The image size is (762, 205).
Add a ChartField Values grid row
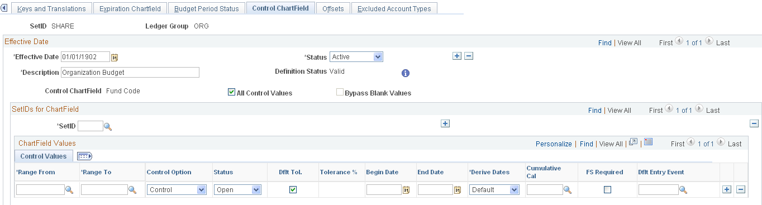pos(727,189)
